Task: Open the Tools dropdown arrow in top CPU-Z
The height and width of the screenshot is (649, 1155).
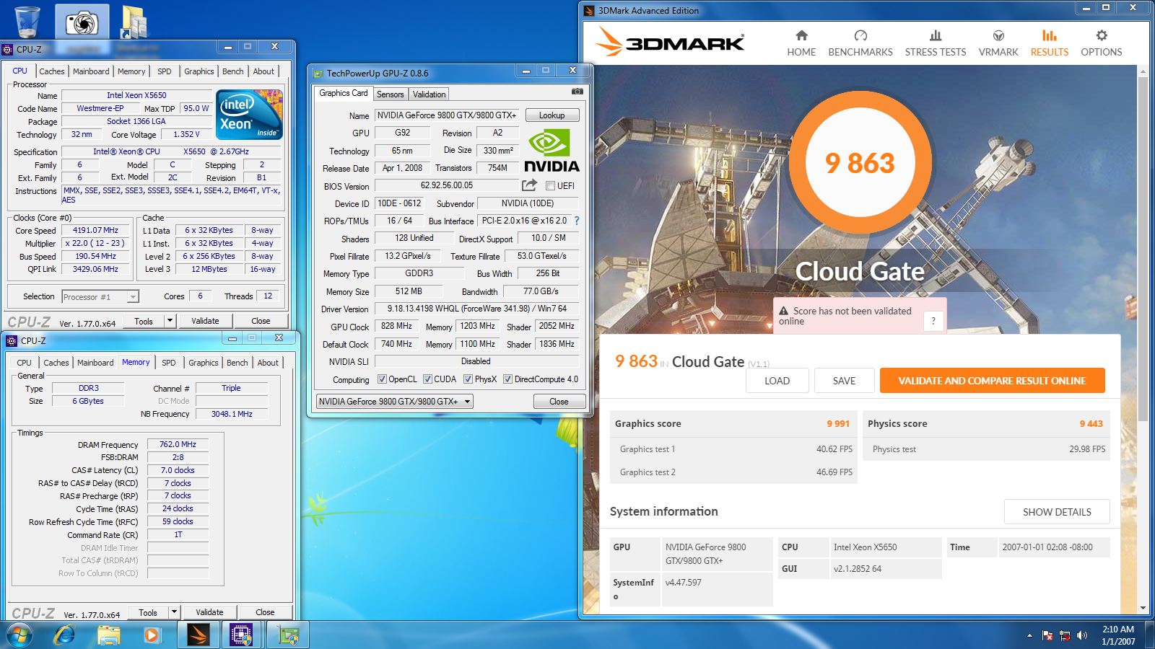Action: pyautogui.click(x=170, y=321)
